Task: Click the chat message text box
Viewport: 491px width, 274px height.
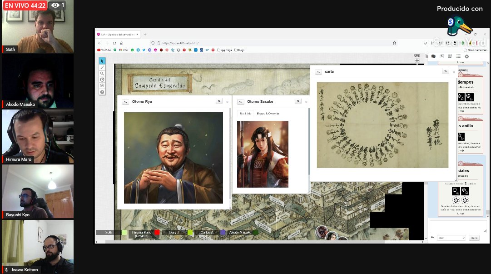Action: [458, 227]
